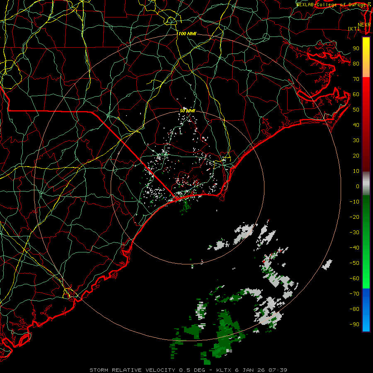Click the -70 scale label

pos(354,294)
